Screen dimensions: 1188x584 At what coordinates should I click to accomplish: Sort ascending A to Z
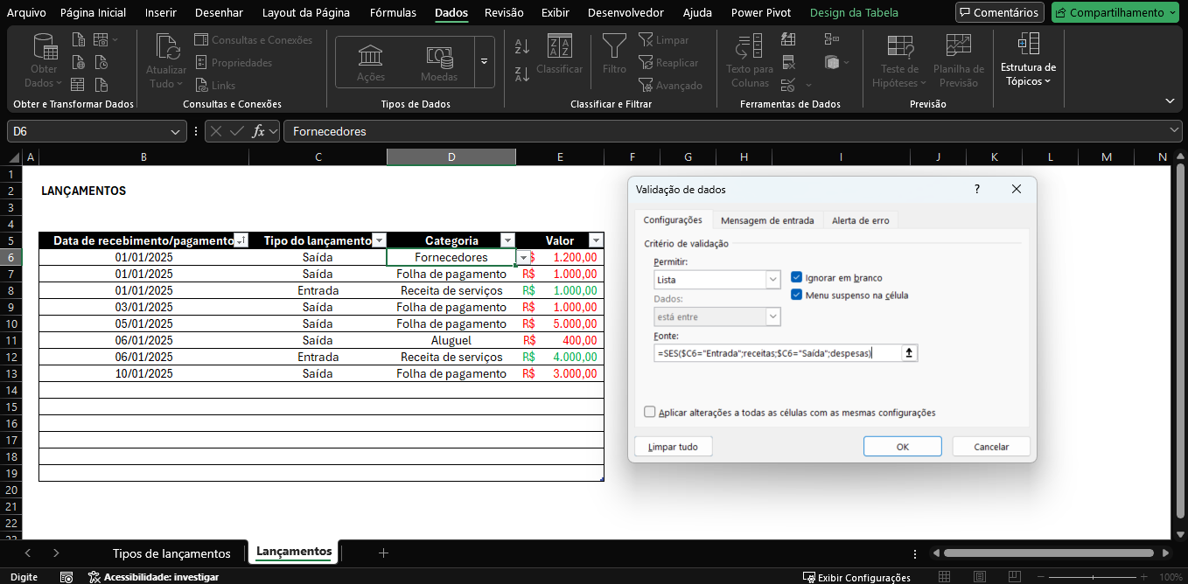pos(522,46)
